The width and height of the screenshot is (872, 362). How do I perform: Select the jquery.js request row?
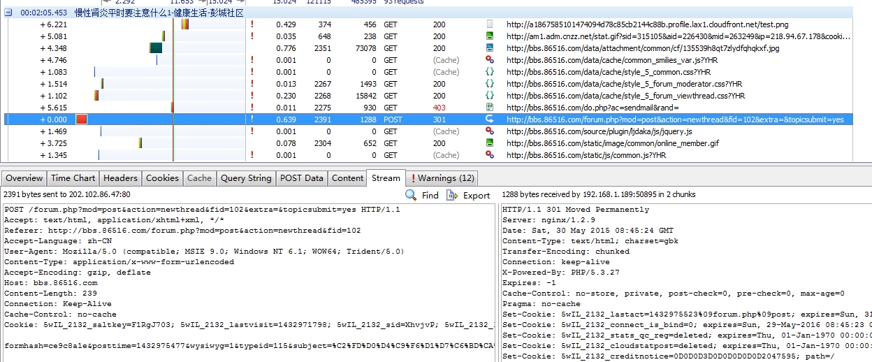[599, 131]
